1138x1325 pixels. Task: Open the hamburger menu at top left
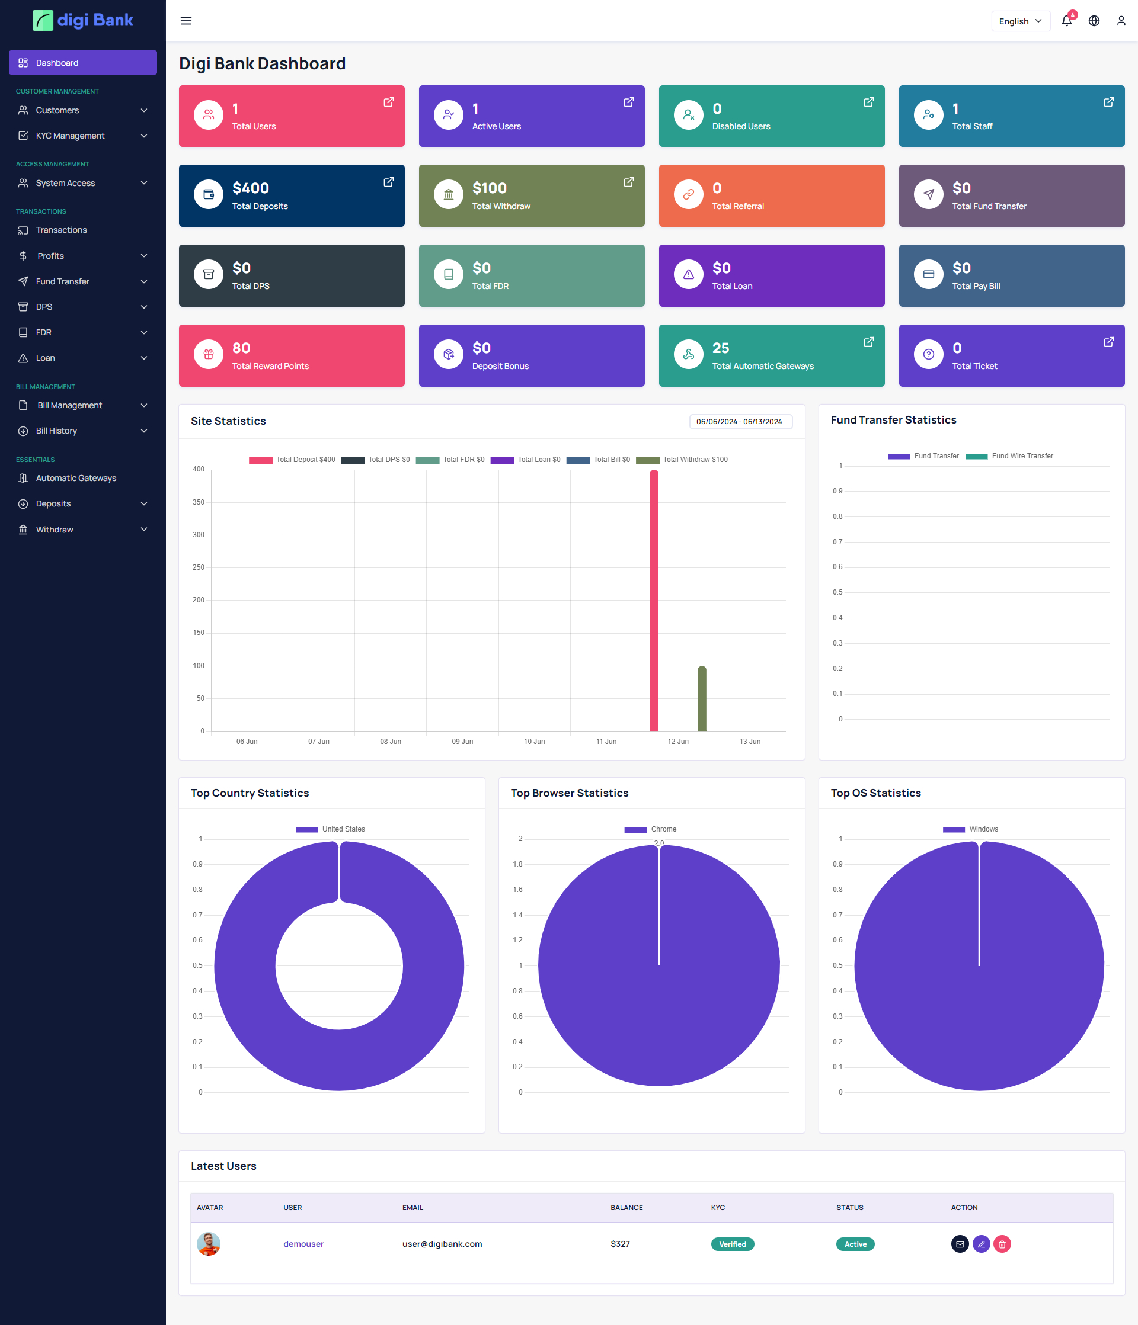click(x=186, y=21)
